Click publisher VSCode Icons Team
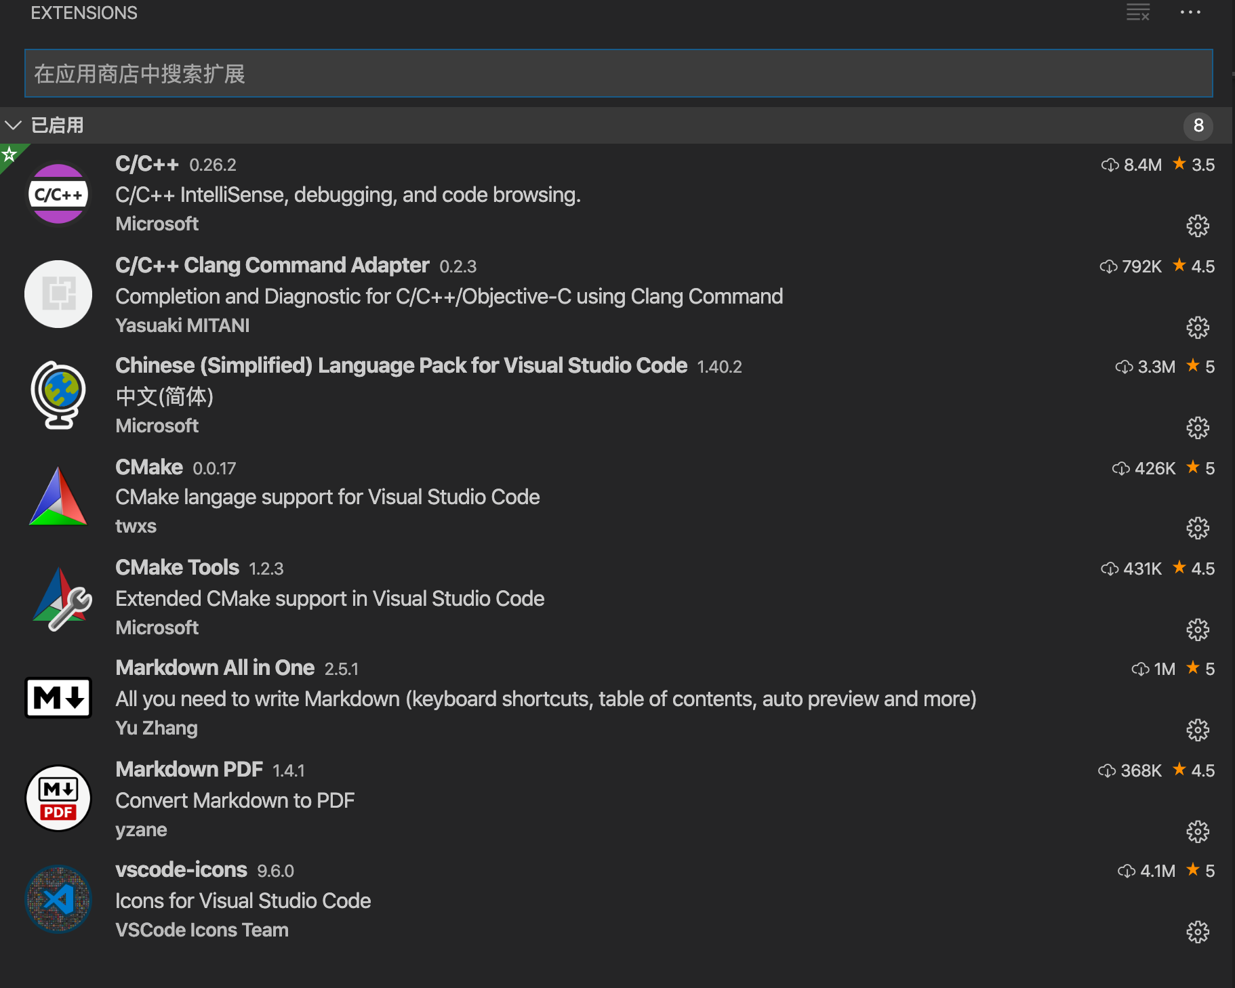Viewport: 1235px width, 988px height. [x=202, y=930]
